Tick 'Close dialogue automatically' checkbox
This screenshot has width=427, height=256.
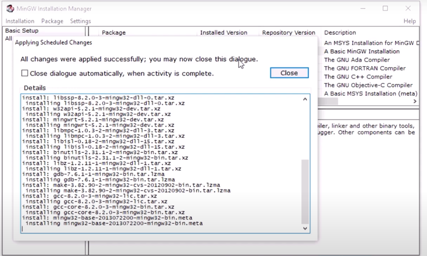[x=25, y=73]
